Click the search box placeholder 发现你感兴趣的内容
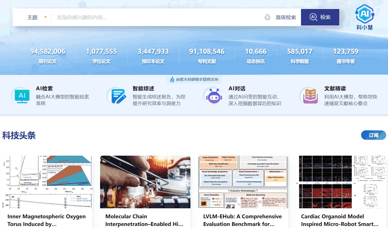The height and width of the screenshot is (228, 388). click(x=82, y=17)
